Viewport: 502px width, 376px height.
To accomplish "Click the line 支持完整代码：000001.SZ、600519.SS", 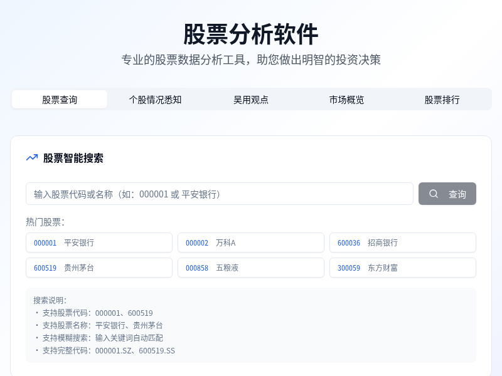I will [x=109, y=350].
